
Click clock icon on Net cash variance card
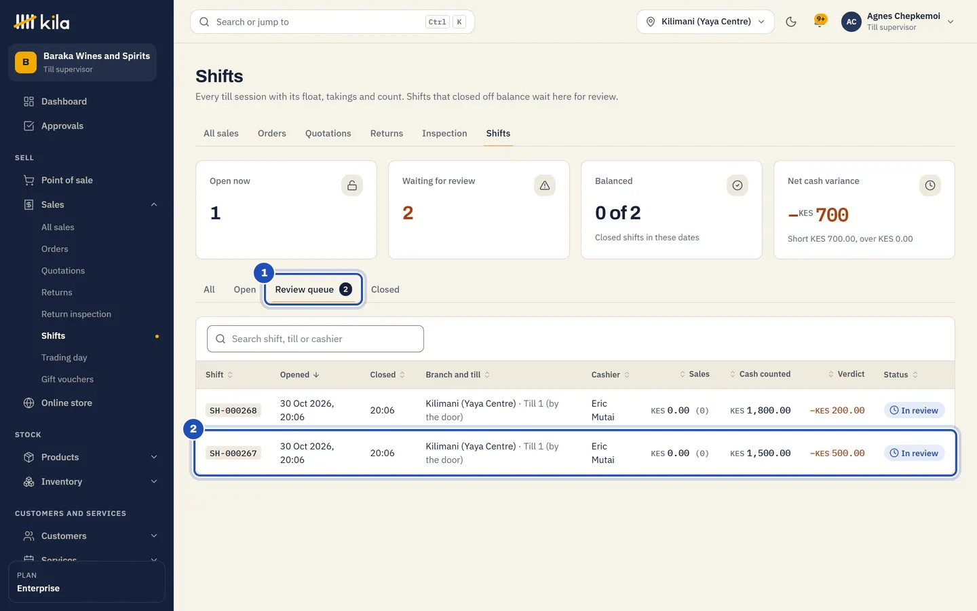coord(930,185)
